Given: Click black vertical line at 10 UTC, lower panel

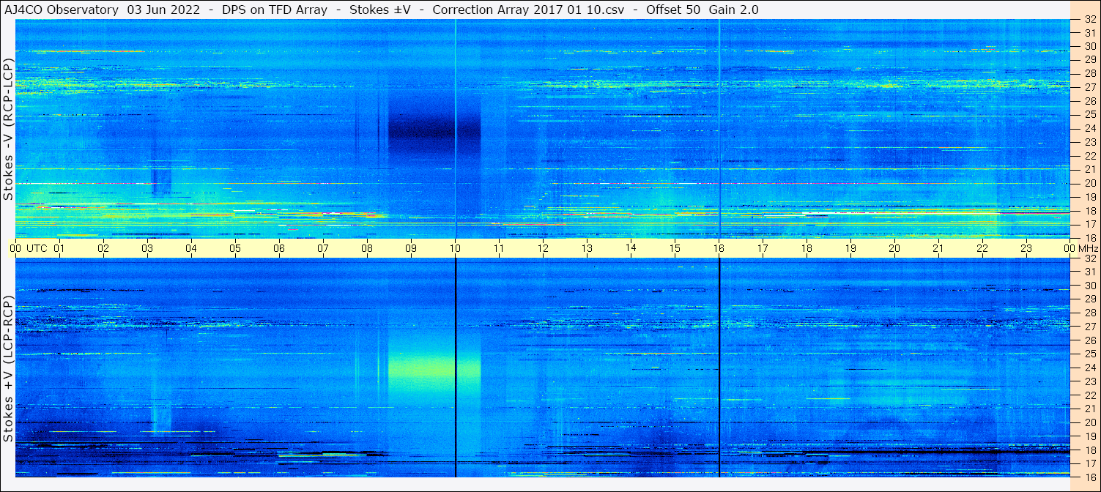Looking at the screenshot, I should [456, 368].
